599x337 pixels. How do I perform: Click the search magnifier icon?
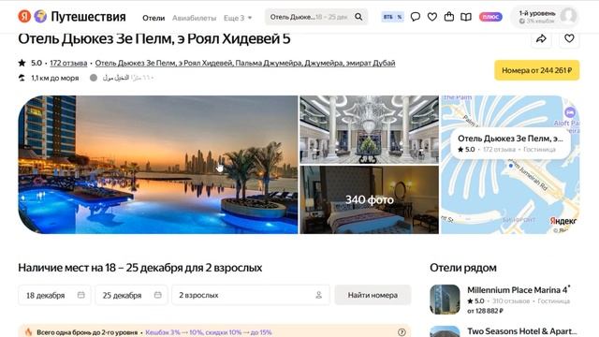click(358, 17)
